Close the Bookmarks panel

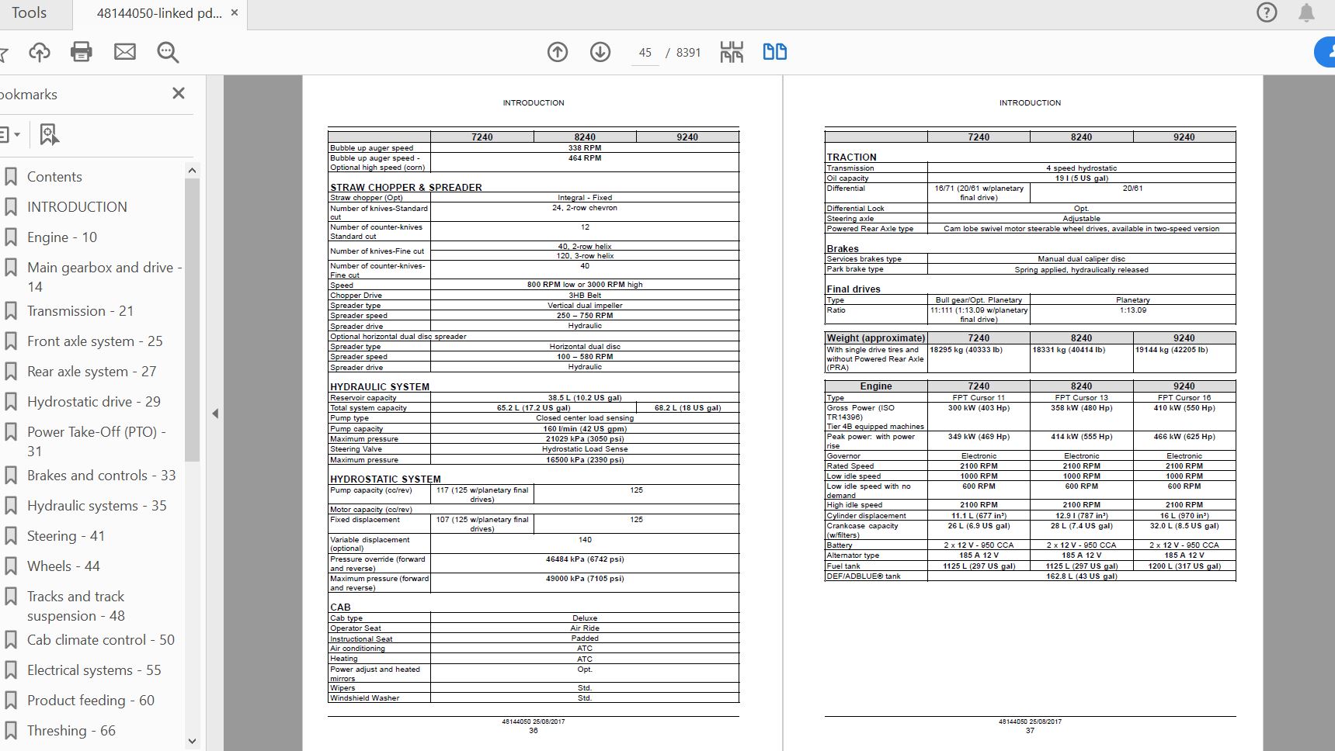pyautogui.click(x=179, y=93)
